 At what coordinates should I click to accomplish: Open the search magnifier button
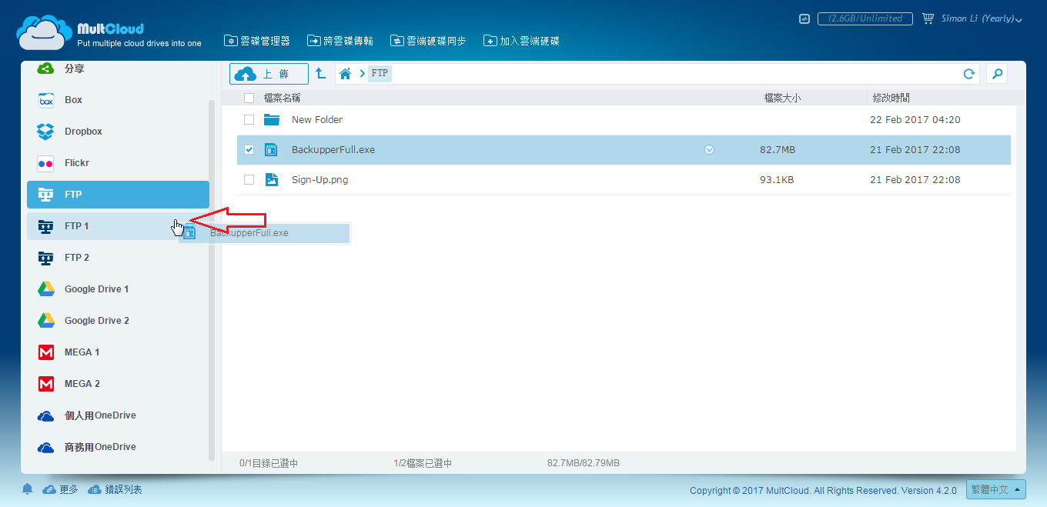pyautogui.click(x=997, y=74)
